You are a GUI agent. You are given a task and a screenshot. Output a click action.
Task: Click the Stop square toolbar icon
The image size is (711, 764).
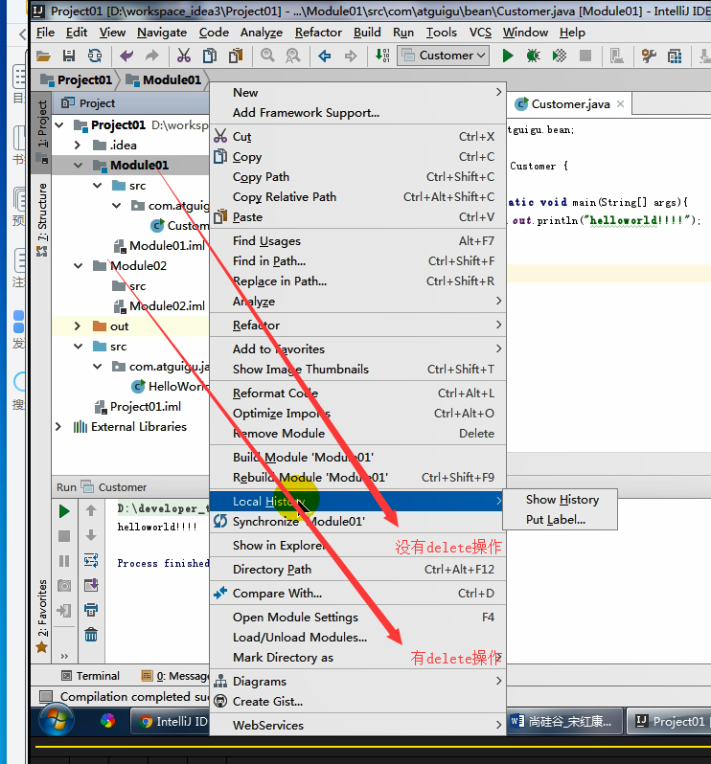click(585, 56)
